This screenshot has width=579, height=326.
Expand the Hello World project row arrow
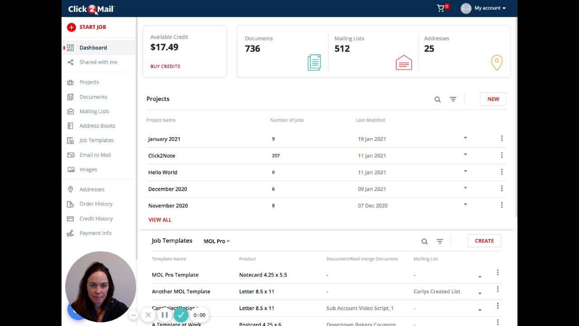click(x=465, y=171)
